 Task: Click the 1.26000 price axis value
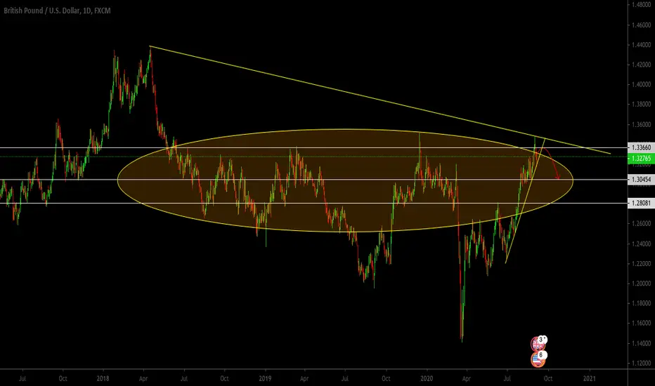(x=641, y=224)
